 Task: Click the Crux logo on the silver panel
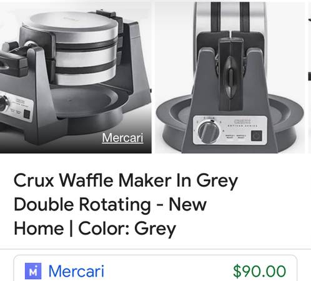(242, 122)
